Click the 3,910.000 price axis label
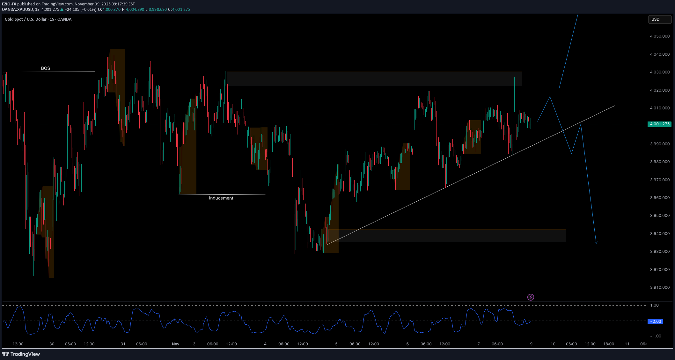 click(659, 287)
